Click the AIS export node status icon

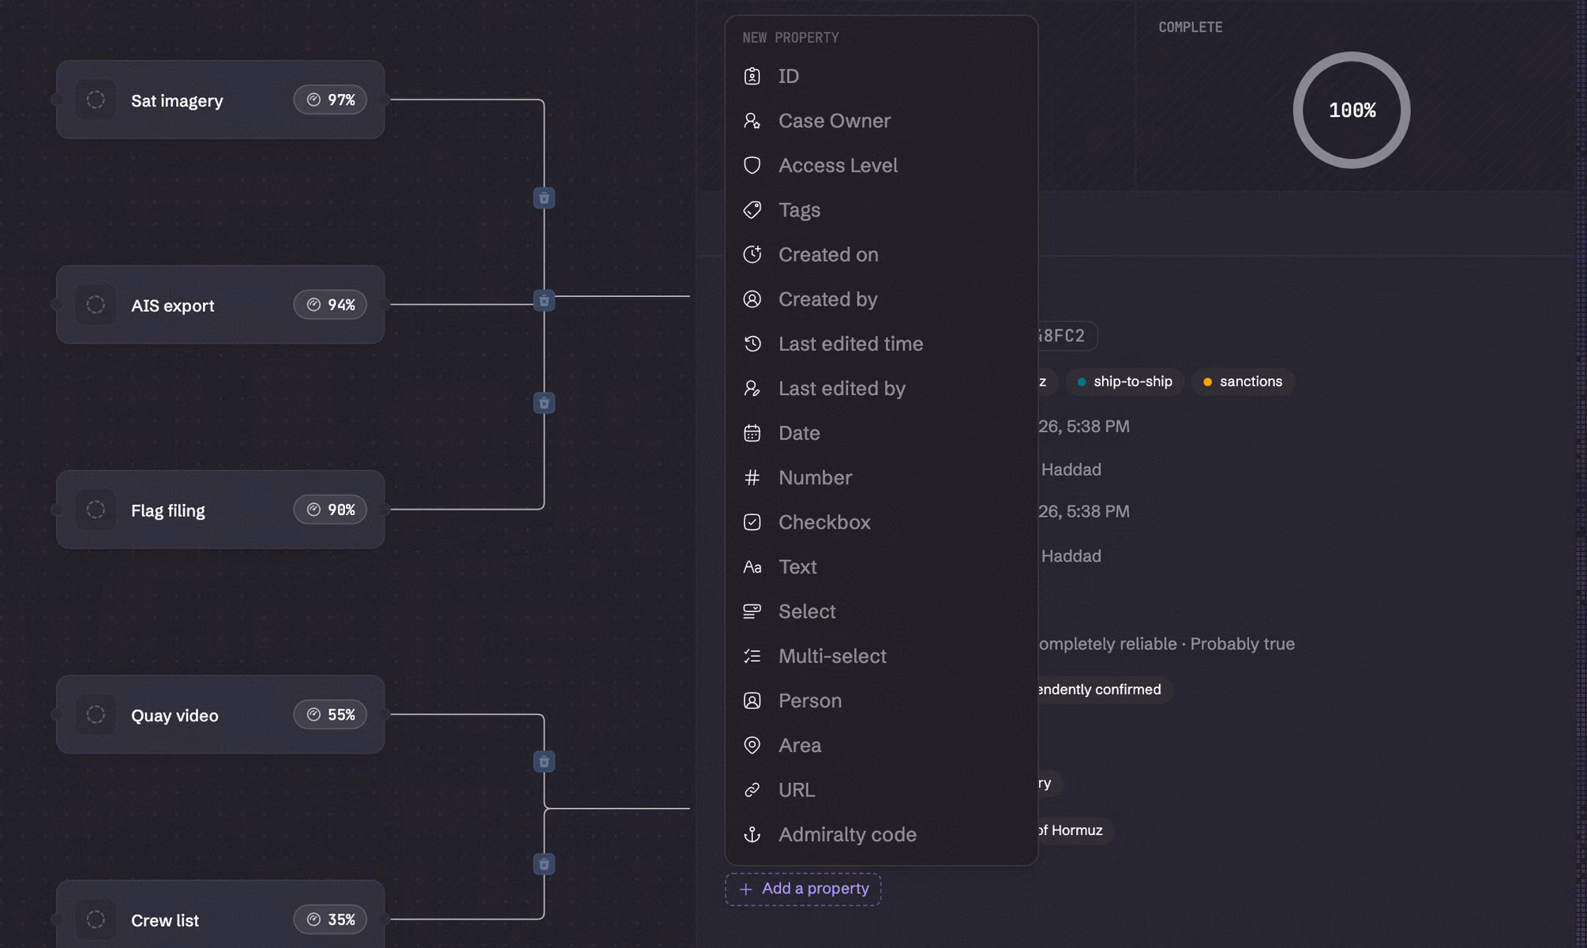96,305
